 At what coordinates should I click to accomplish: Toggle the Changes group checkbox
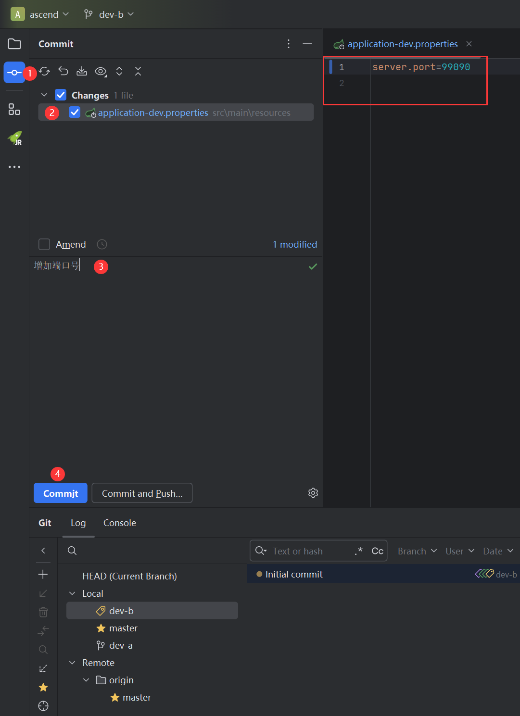click(x=61, y=95)
